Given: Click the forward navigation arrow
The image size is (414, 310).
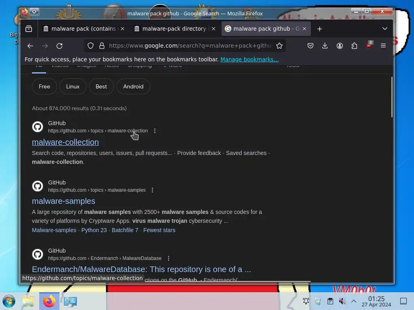Looking at the screenshot, I should tap(45, 46).
